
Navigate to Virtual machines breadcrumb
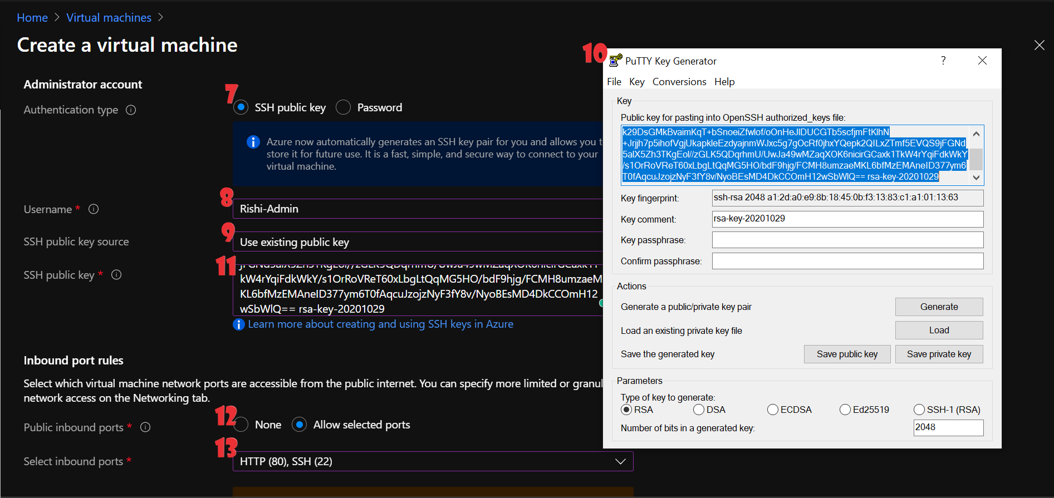pyautogui.click(x=109, y=18)
